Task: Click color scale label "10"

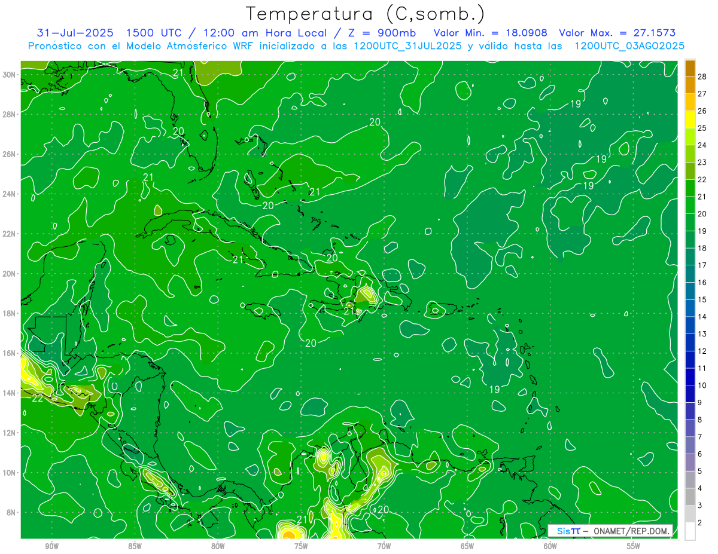Action: 702,385
